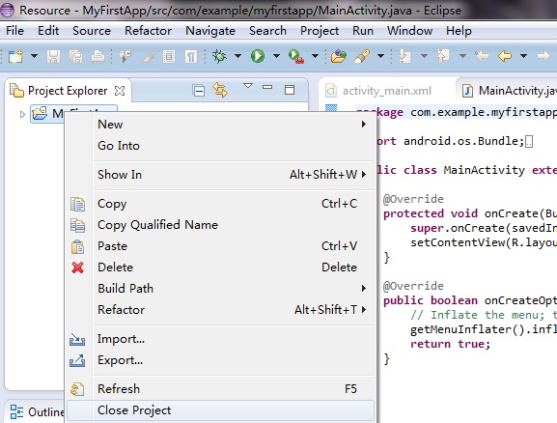
Task: Click the Save toolbar icon
Action: click(54, 56)
